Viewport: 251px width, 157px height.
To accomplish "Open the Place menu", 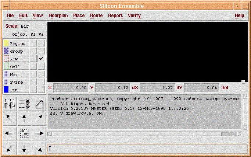I will 79,15.
